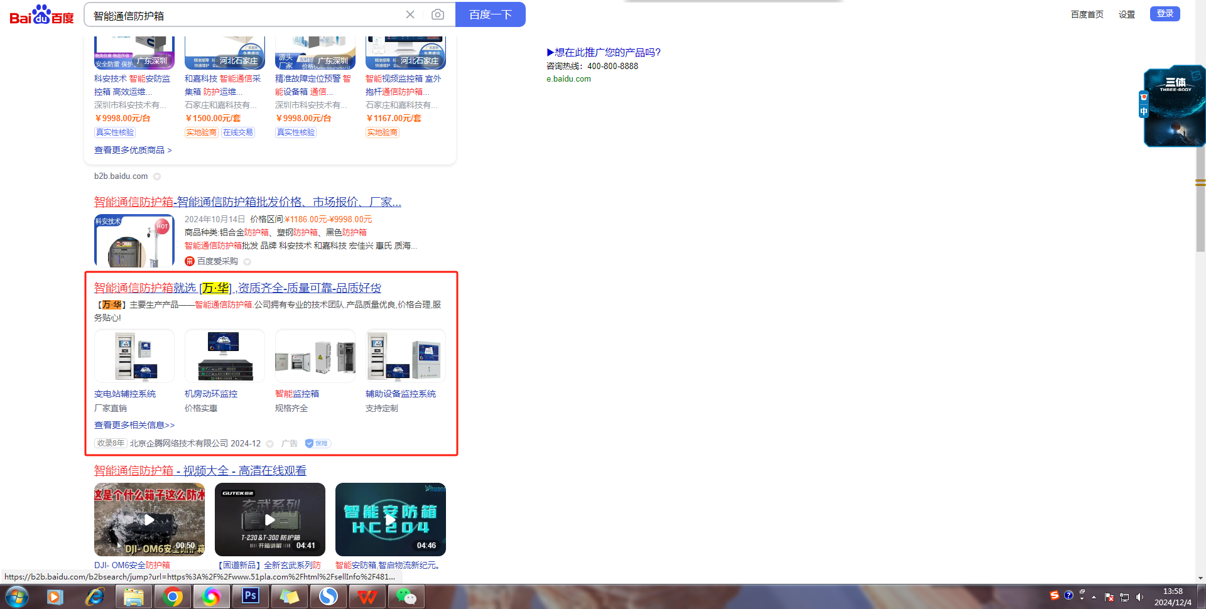Click the 智能监控箱 text link

(x=297, y=394)
